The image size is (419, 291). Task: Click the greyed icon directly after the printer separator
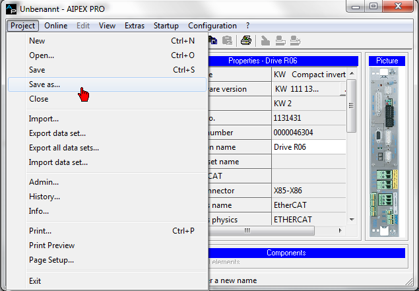[265, 41]
